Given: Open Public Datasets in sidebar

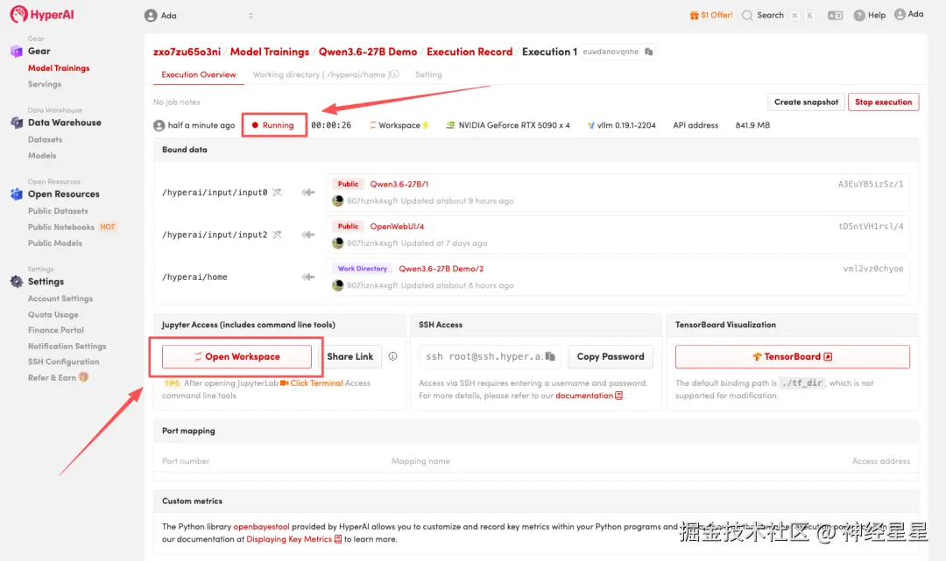Looking at the screenshot, I should point(58,211).
